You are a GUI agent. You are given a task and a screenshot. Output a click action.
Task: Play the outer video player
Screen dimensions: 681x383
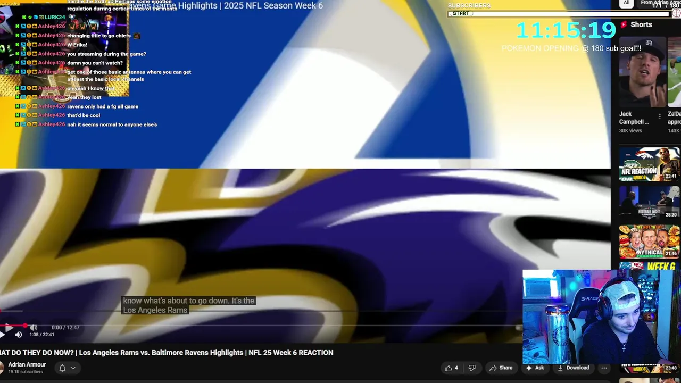[x=2, y=335]
